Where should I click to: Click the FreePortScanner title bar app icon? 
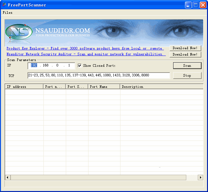coord(4,5)
